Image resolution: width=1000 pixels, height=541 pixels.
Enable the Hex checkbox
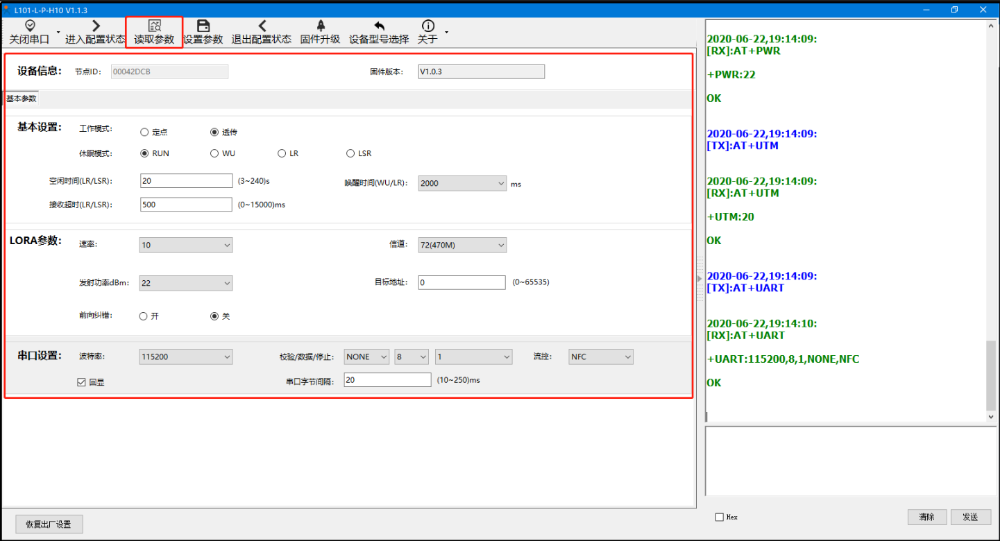click(719, 517)
